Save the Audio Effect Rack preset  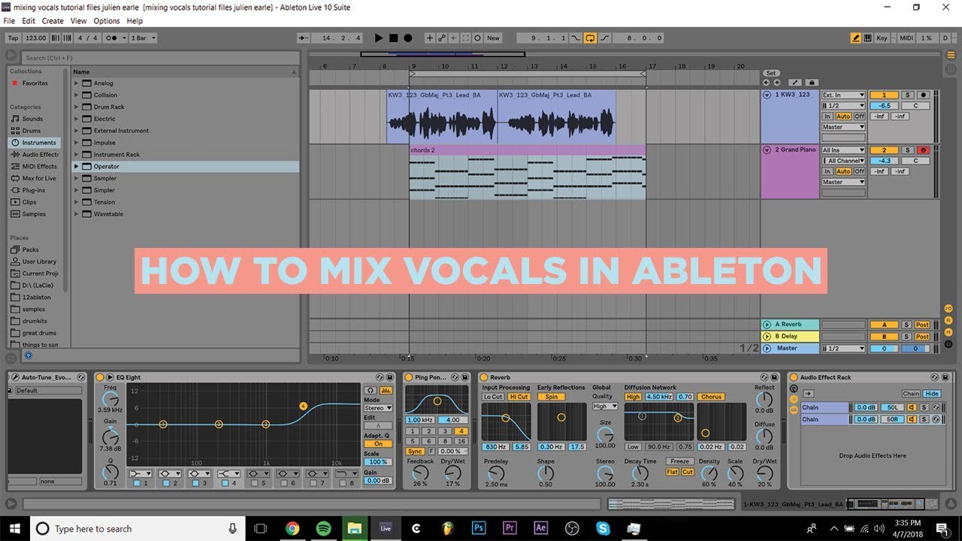point(945,377)
